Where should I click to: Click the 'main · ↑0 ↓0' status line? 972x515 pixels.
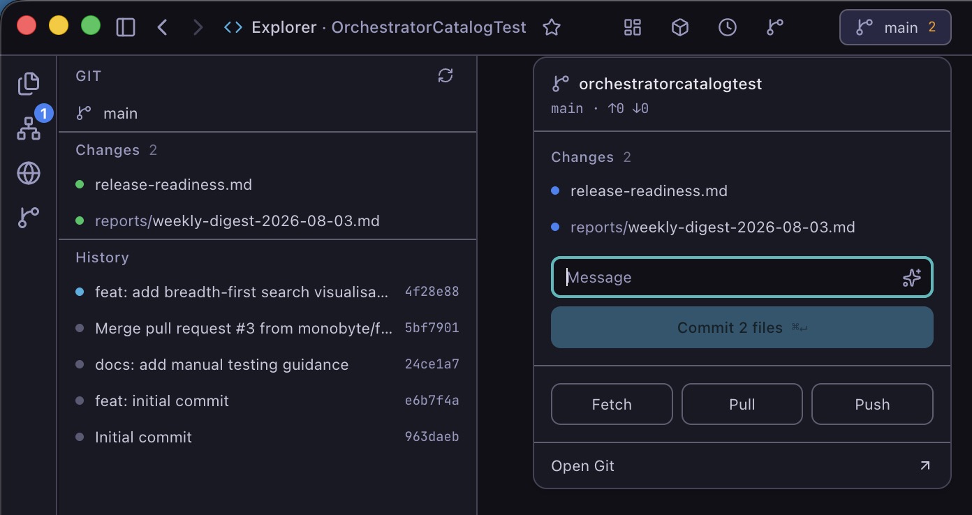click(600, 108)
